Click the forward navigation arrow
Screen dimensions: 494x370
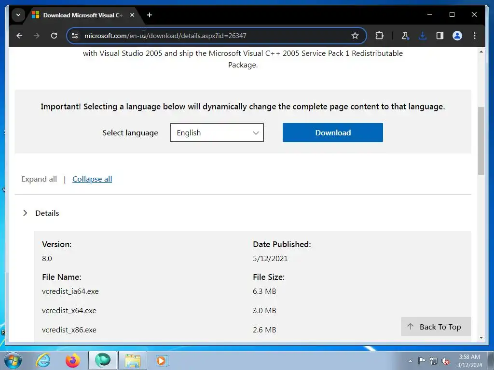tap(37, 36)
